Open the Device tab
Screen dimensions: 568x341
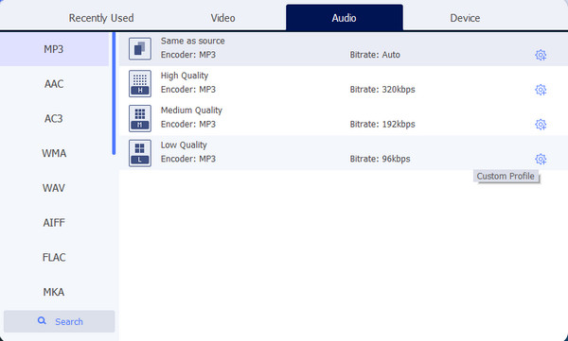tap(465, 18)
